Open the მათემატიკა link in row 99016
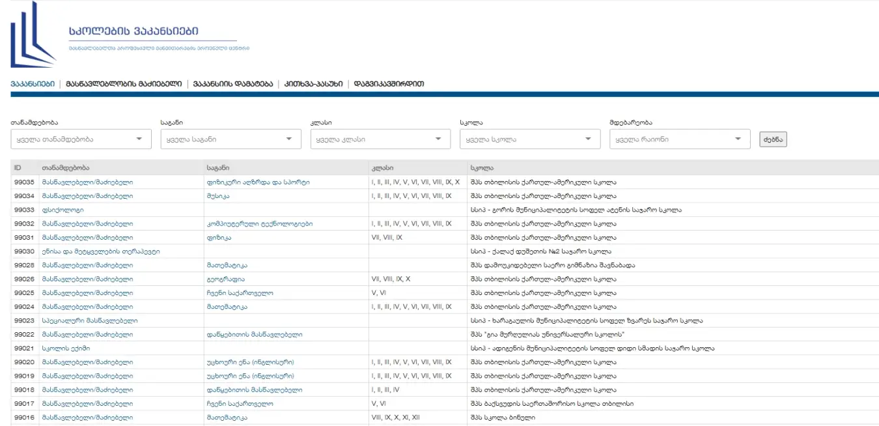This screenshot has height=426, width=879. [227, 417]
